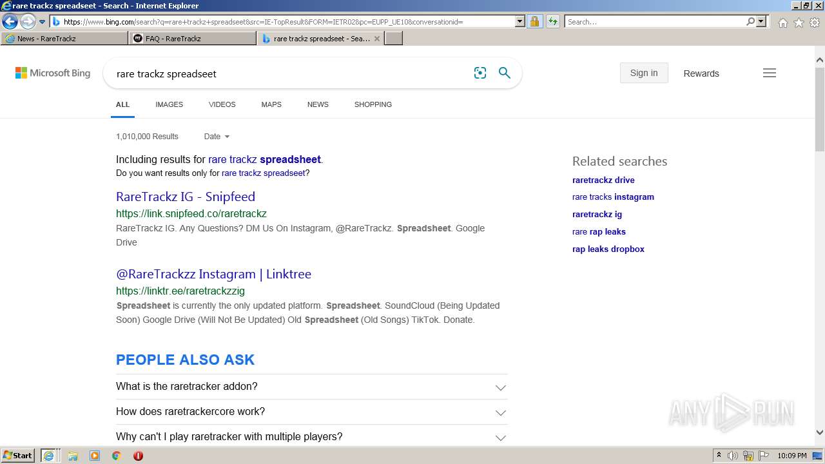Open Favorites star icon
The height and width of the screenshot is (464, 825).
(799, 23)
